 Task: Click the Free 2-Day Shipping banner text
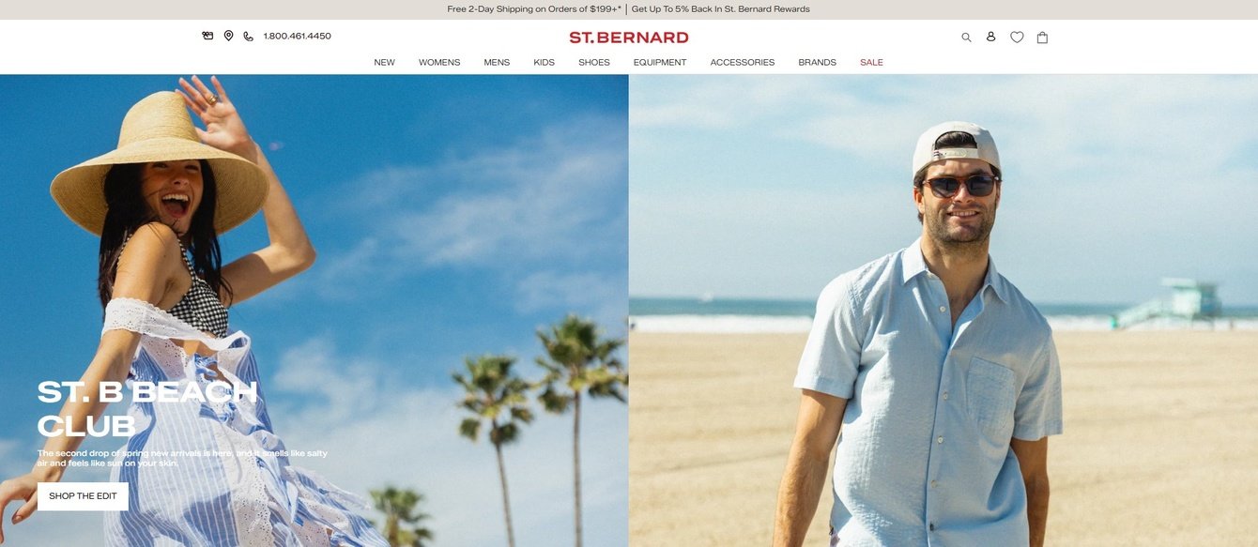[534, 9]
